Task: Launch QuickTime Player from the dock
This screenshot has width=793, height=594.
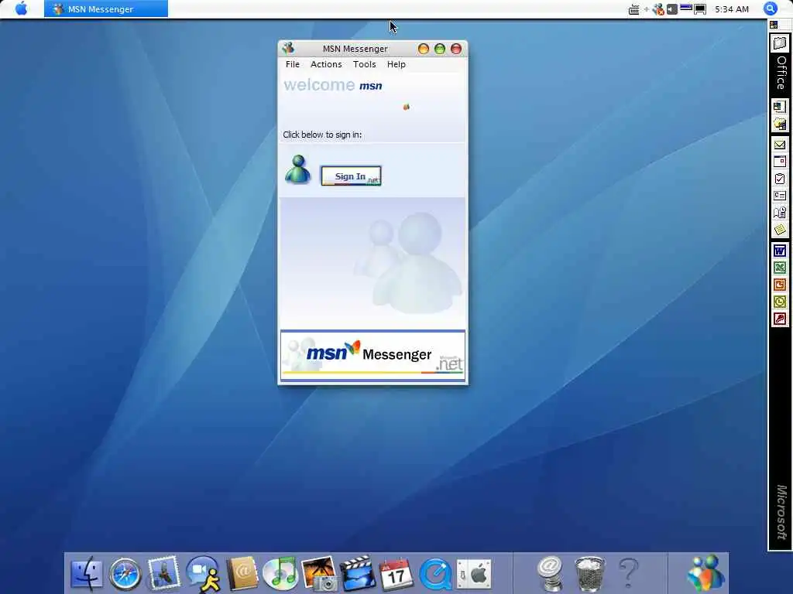Action: [x=435, y=574]
